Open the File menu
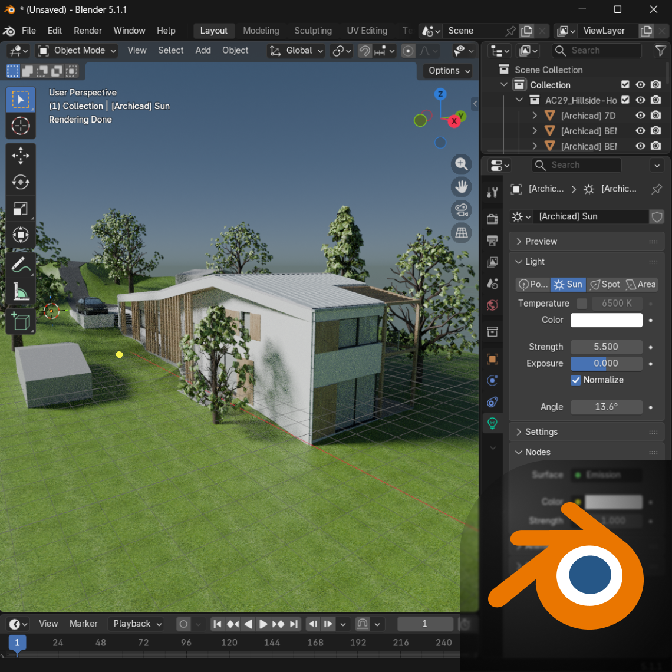Viewport: 672px width, 672px height. (x=29, y=31)
